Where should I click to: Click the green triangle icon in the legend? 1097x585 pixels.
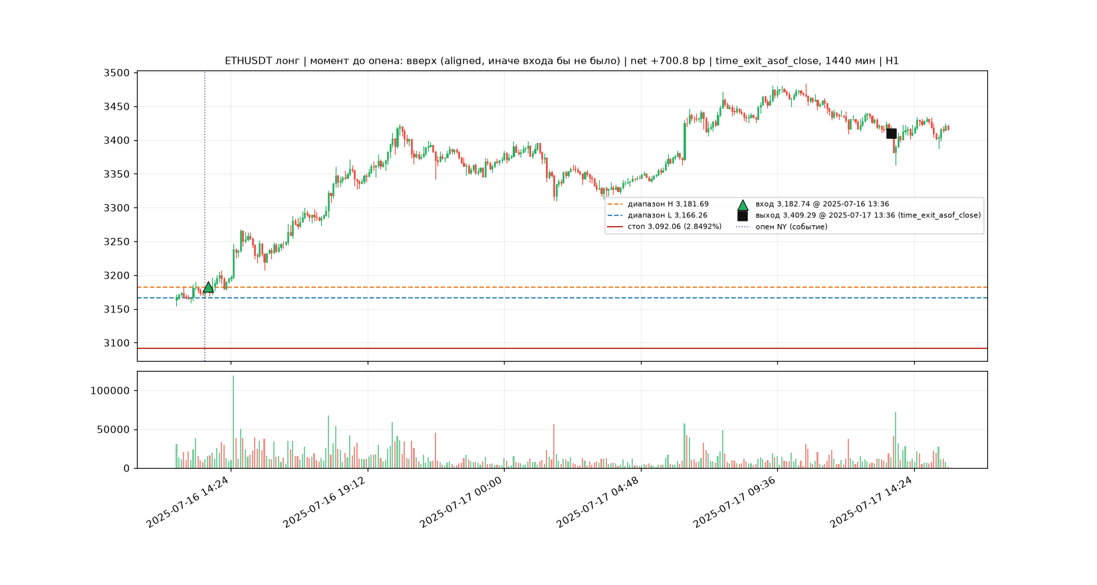743,205
